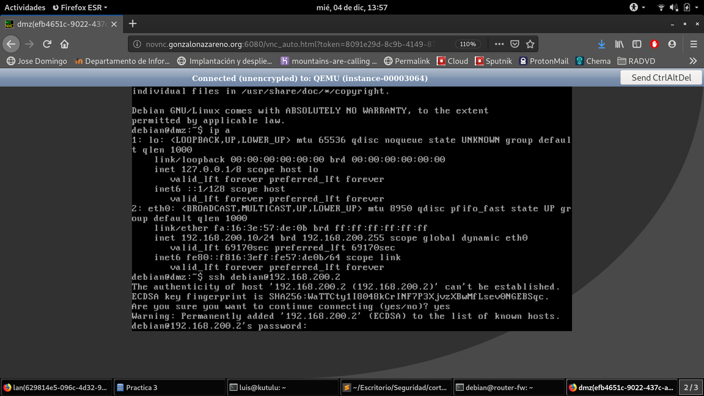Image resolution: width=704 pixels, height=396 pixels.
Task: Open Firefox ESR application menu
Action: point(80,7)
